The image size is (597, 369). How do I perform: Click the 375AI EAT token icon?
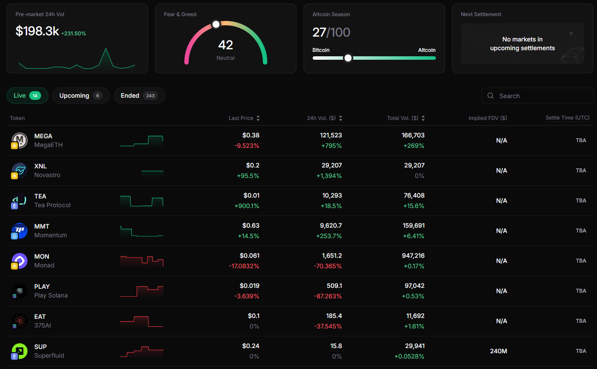tap(19, 321)
